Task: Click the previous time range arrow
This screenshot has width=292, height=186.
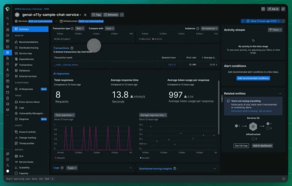Action: pyautogui.click(x=243, y=21)
